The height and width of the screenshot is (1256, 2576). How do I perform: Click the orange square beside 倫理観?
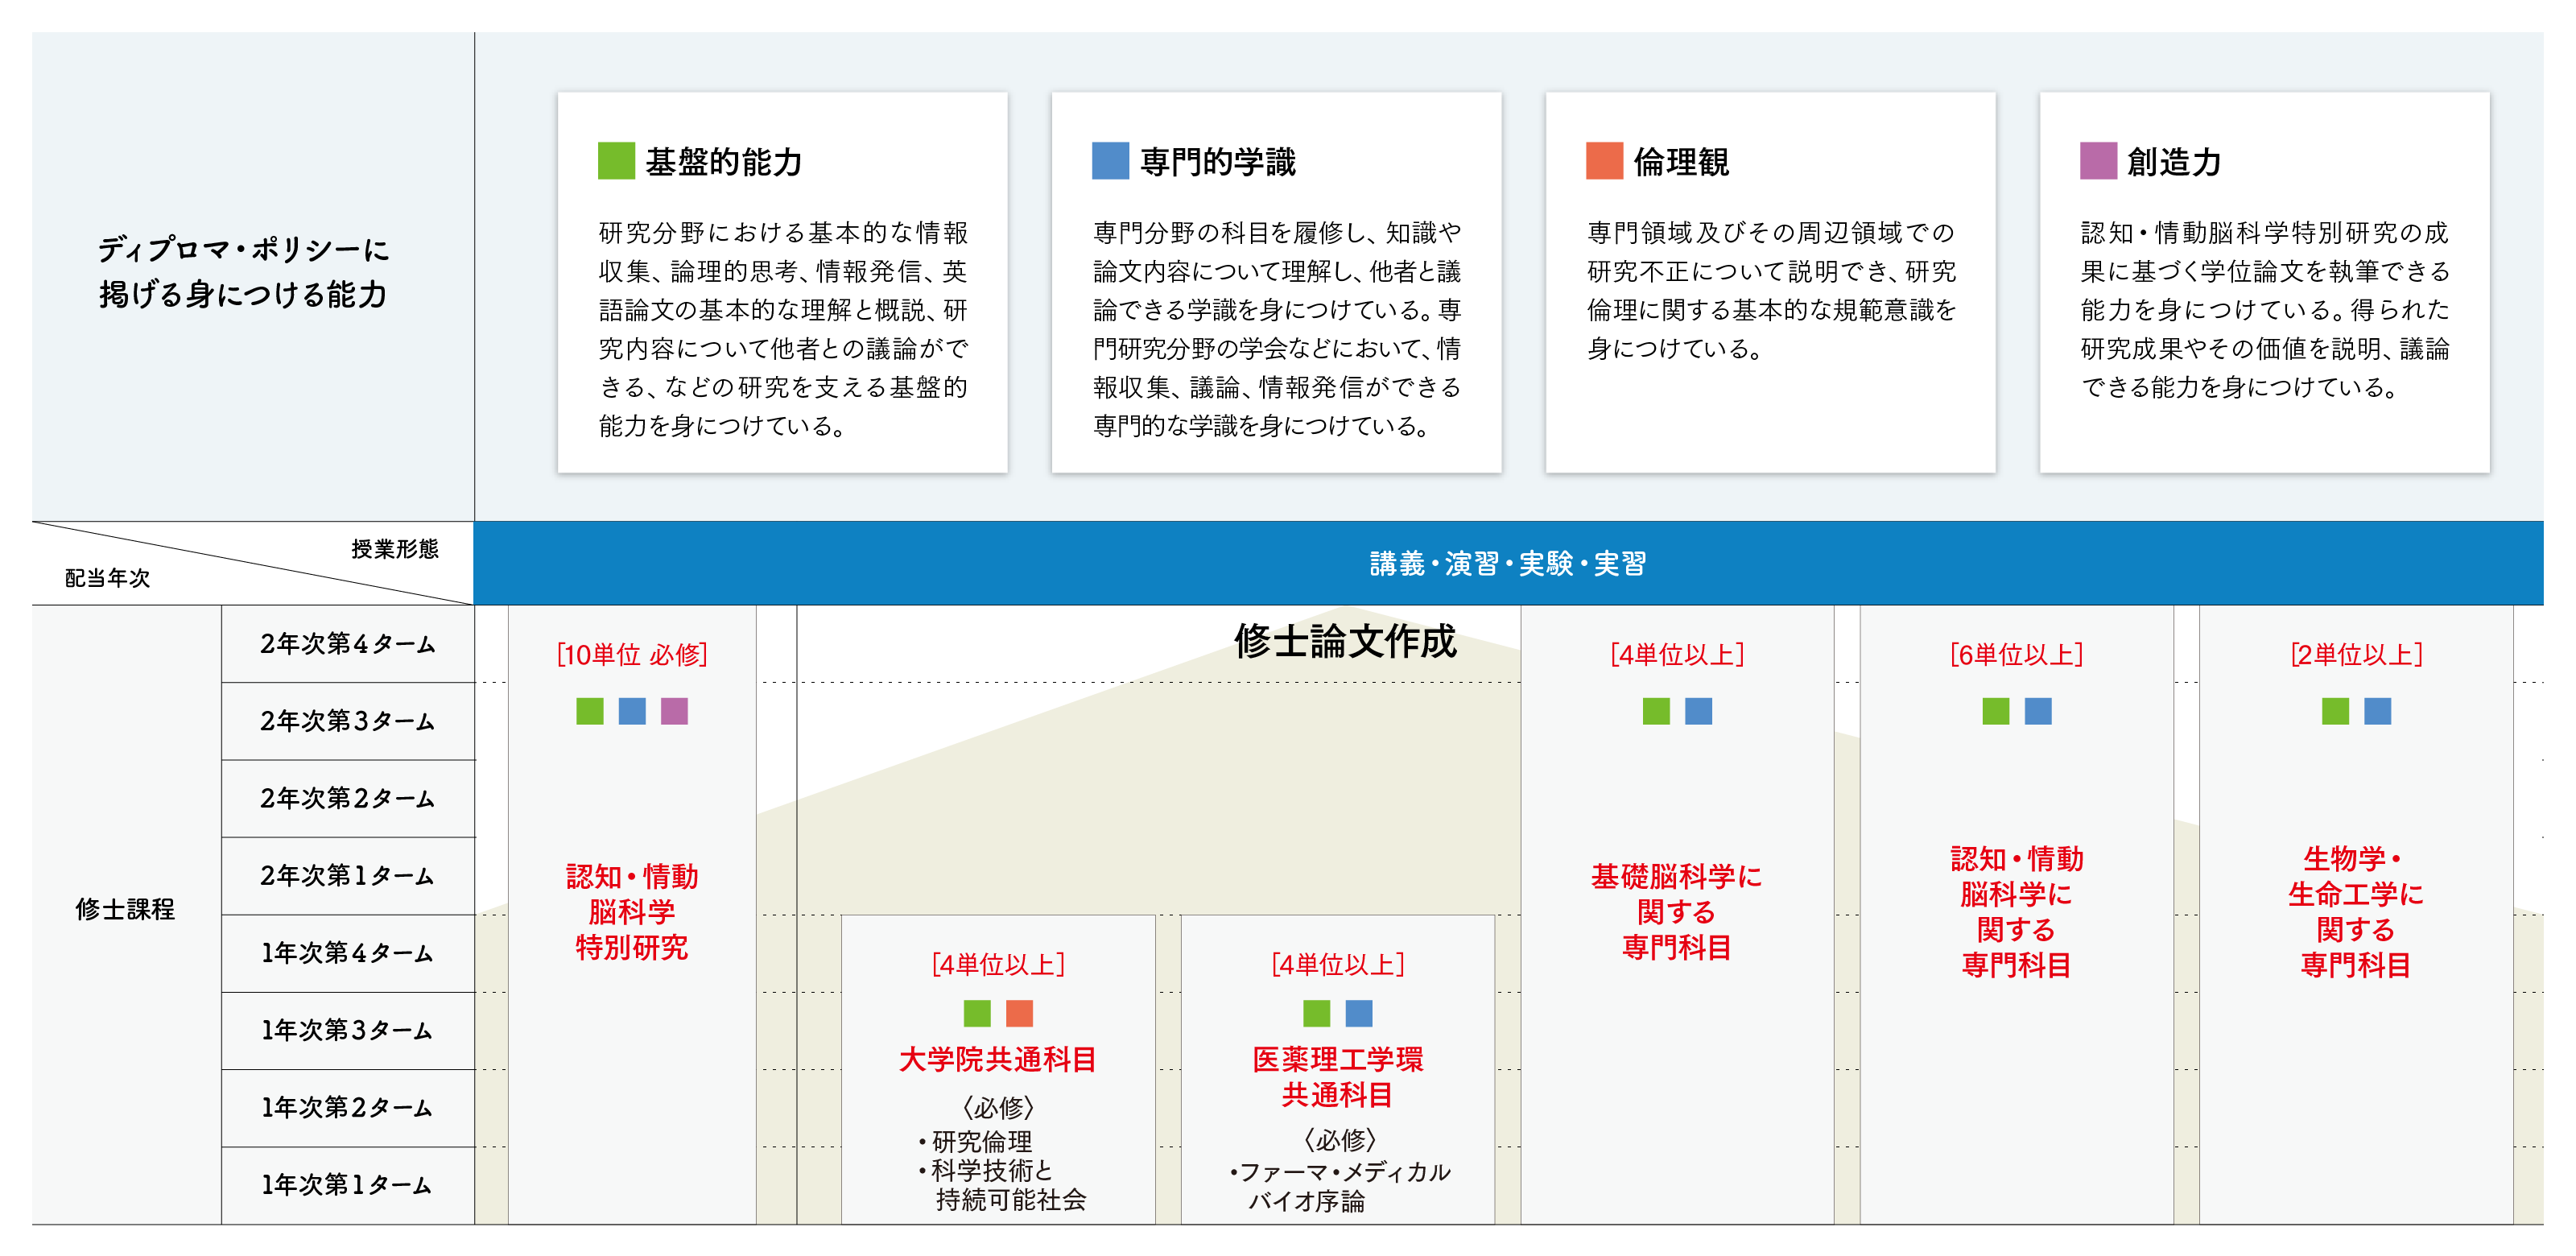[x=1604, y=161]
